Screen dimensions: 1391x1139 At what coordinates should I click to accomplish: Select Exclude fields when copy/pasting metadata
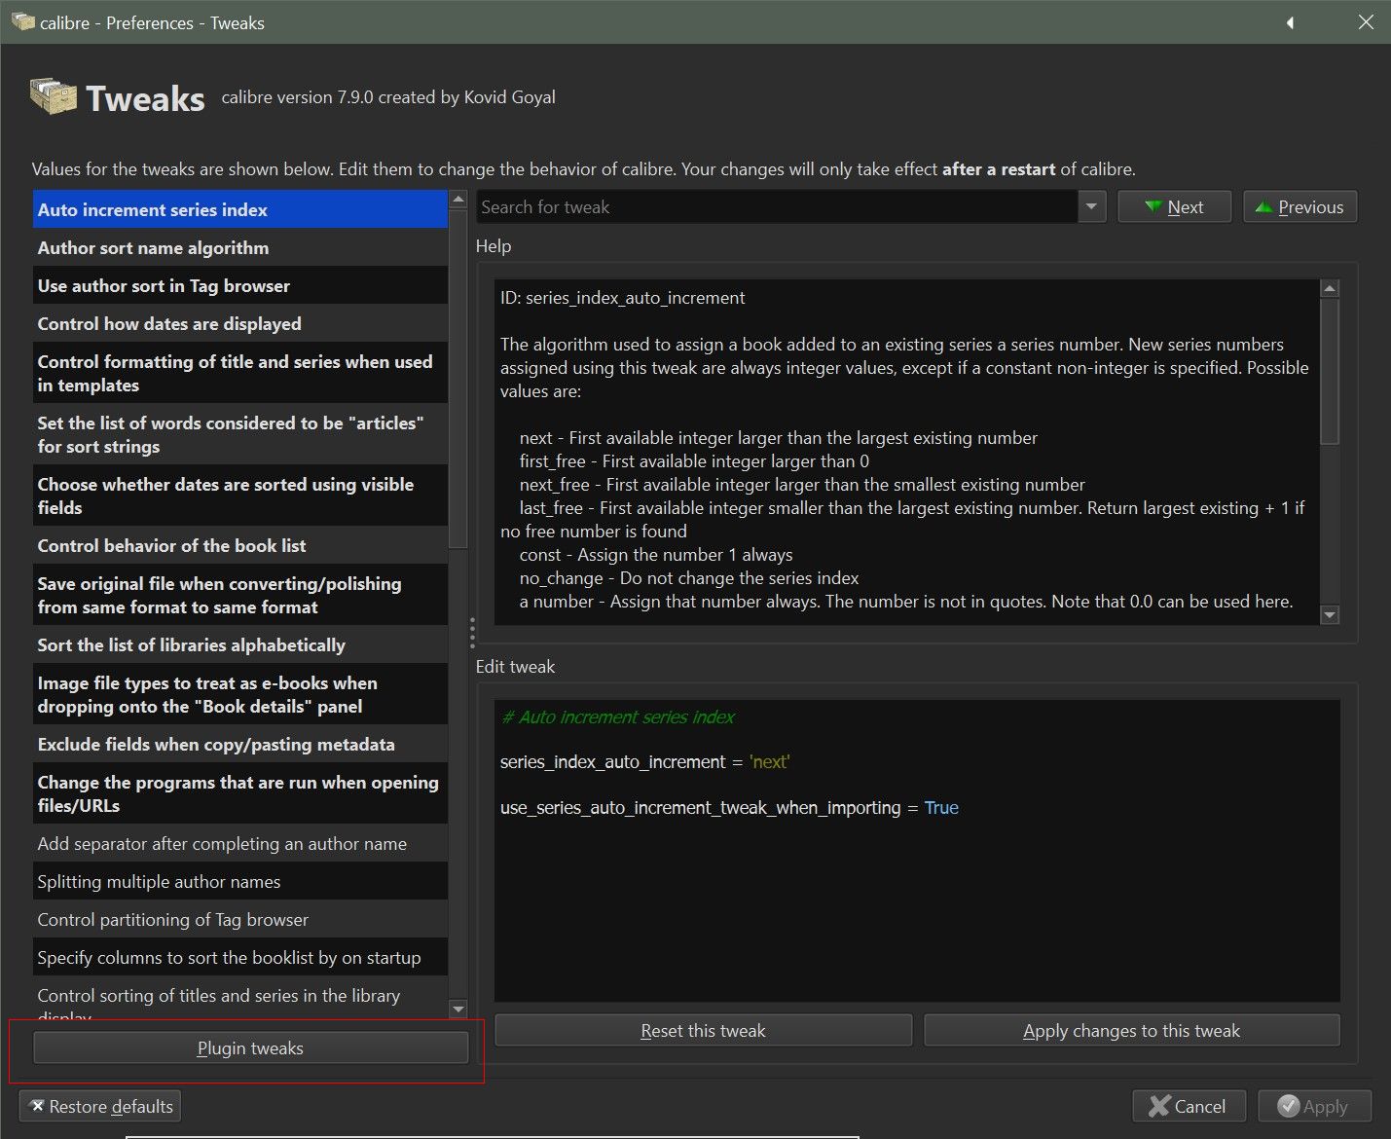(240, 744)
